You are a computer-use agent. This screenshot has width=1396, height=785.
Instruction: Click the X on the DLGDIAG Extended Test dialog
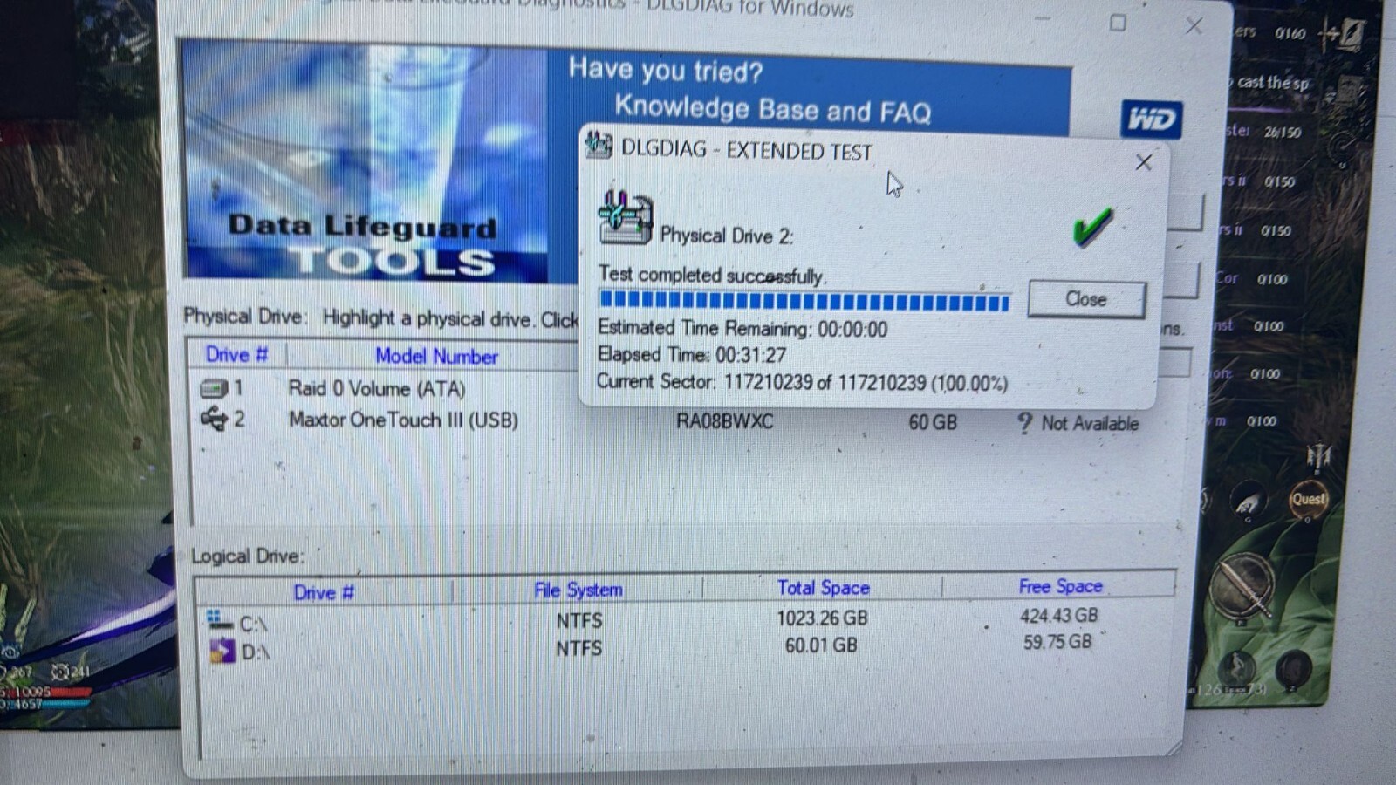pyautogui.click(x=1143, y=162)
